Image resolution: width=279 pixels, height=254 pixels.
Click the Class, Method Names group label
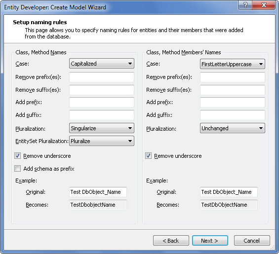tap(41, 52)
